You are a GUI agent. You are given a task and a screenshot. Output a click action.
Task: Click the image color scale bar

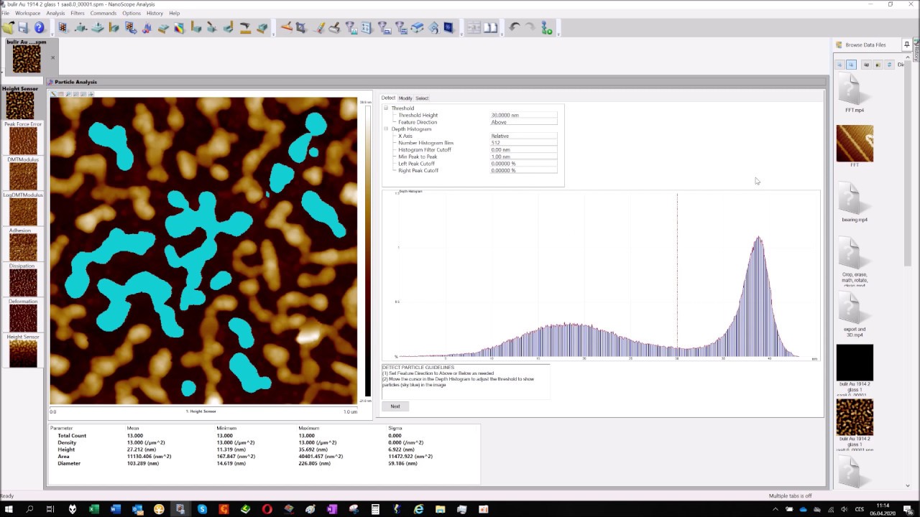click(x=368, y=250)
